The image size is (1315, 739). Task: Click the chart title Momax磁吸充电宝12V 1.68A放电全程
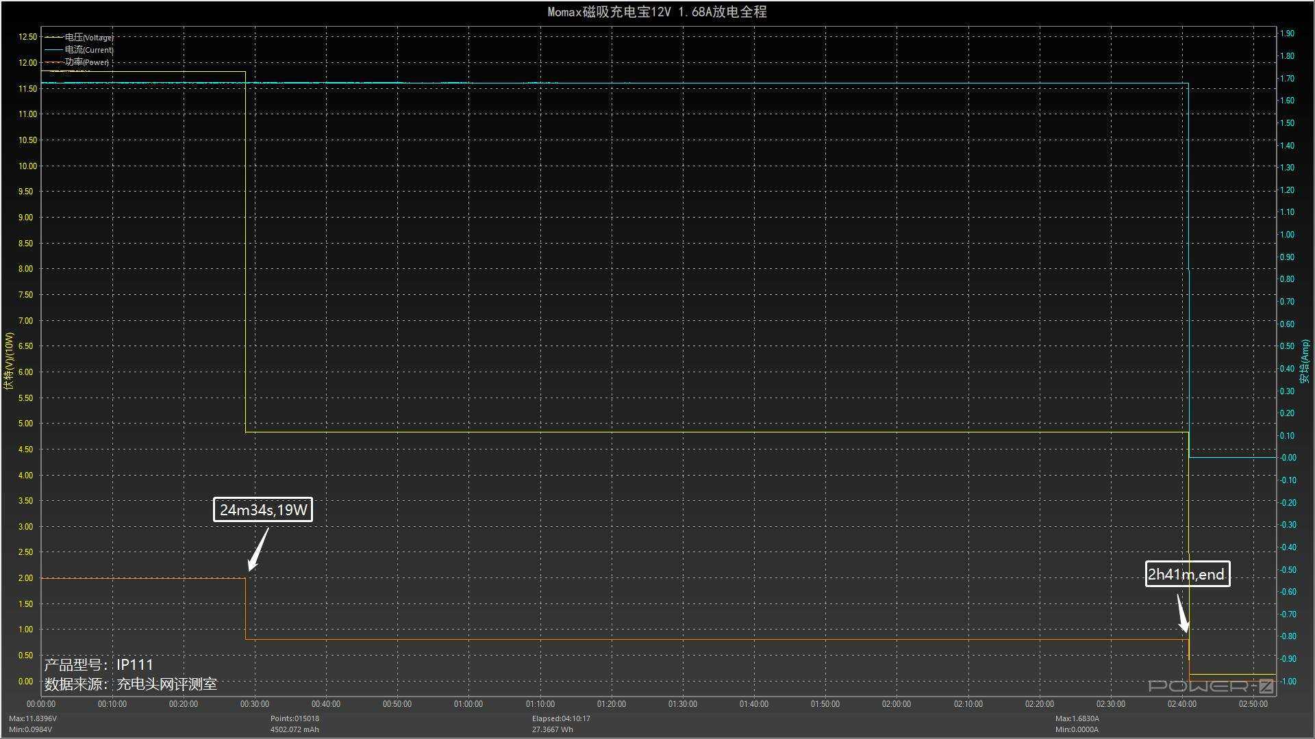pos(657,12)
